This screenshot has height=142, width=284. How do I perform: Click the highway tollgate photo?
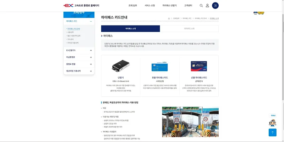[190, 122]
